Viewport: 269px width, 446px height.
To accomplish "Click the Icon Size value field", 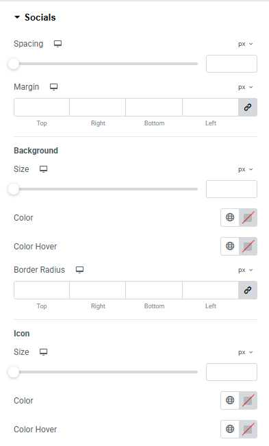I will click(231, 372).
